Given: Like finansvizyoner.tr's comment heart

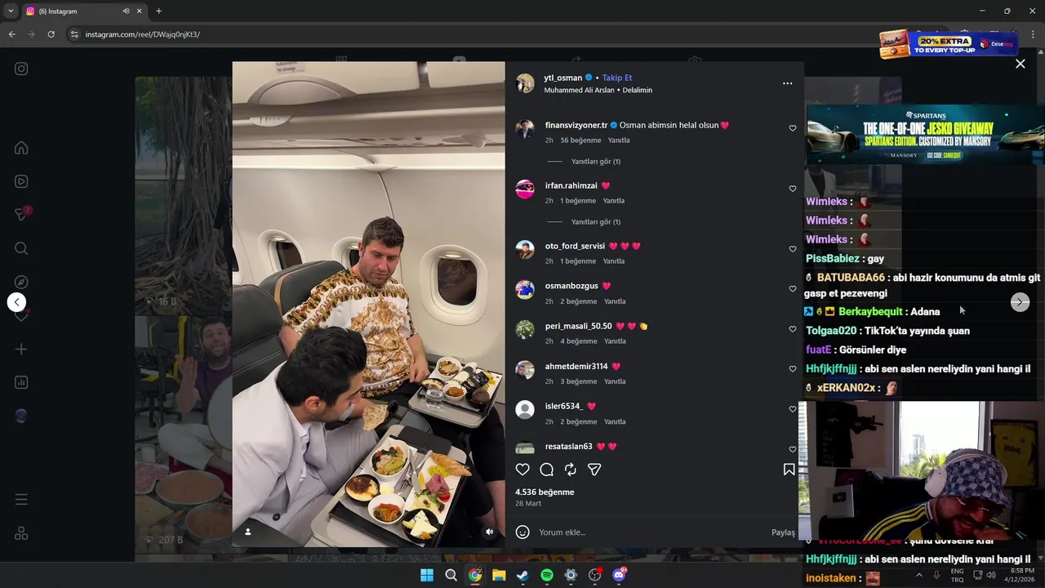Looking at the screenshot, I should coord(792,128).
